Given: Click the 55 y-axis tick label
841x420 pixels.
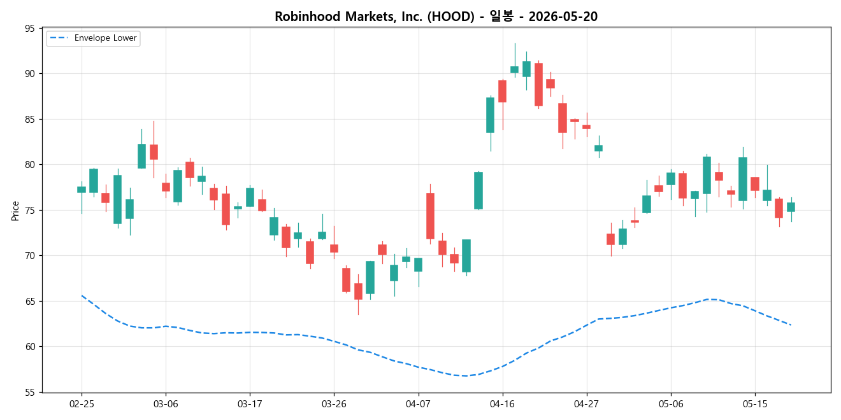Looking at the screenshot, I should [31, 393].
